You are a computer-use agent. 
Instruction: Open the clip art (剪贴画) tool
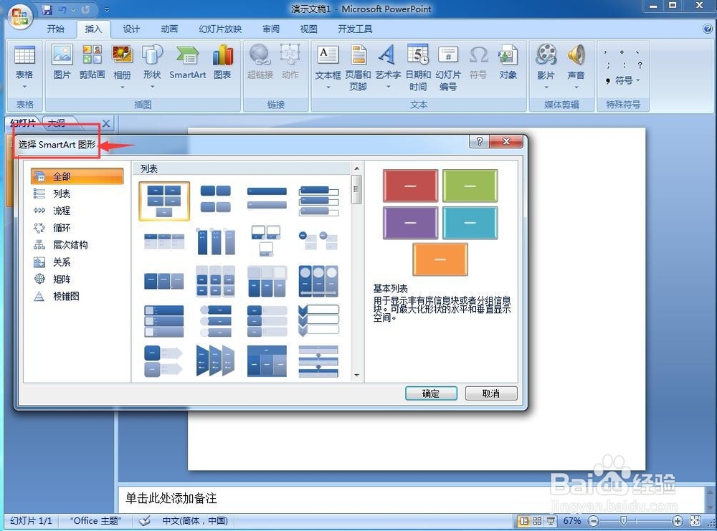92,62
